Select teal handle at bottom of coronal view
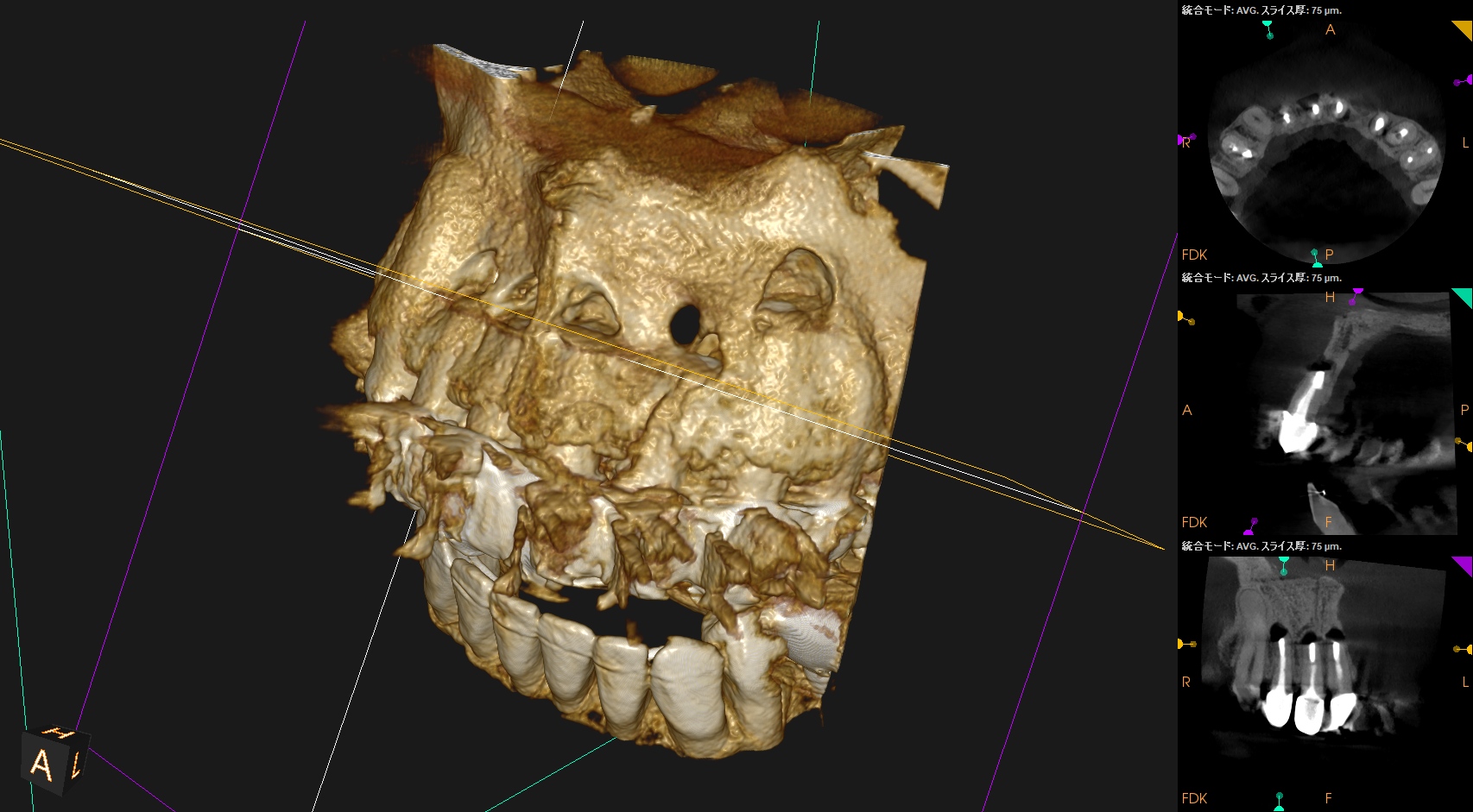Image resolution: width=1473 pixels, height=812 pixels. click(x=1279, y=802)
